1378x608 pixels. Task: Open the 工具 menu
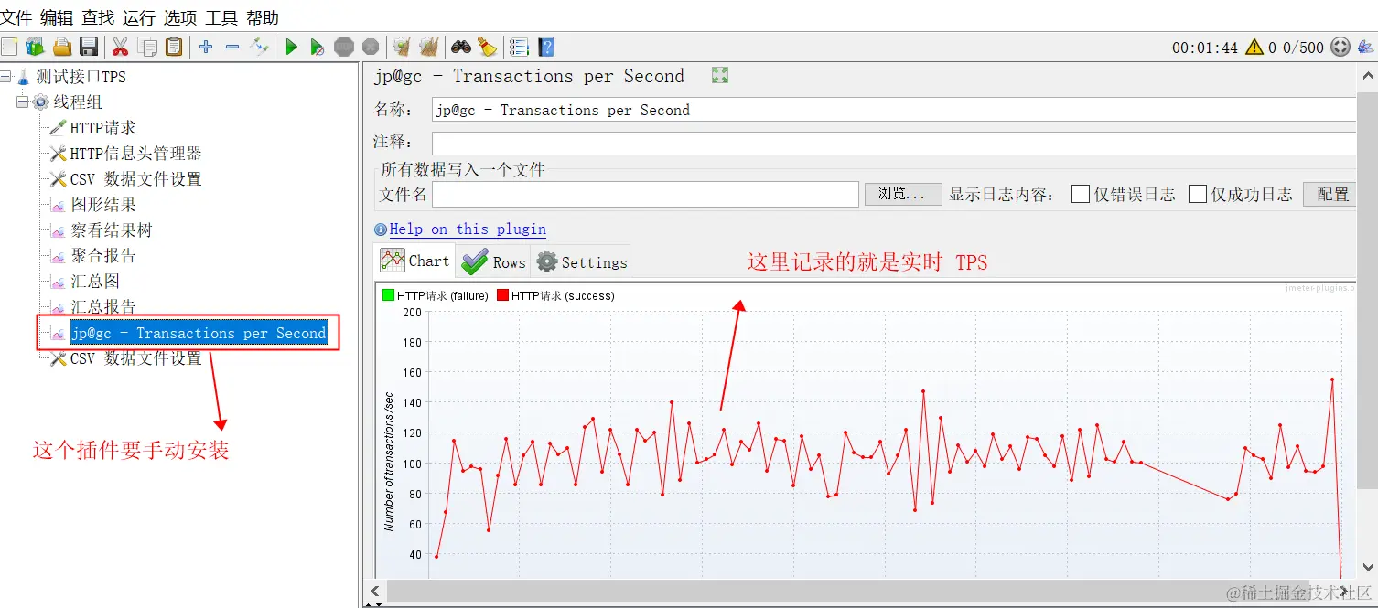221,17
